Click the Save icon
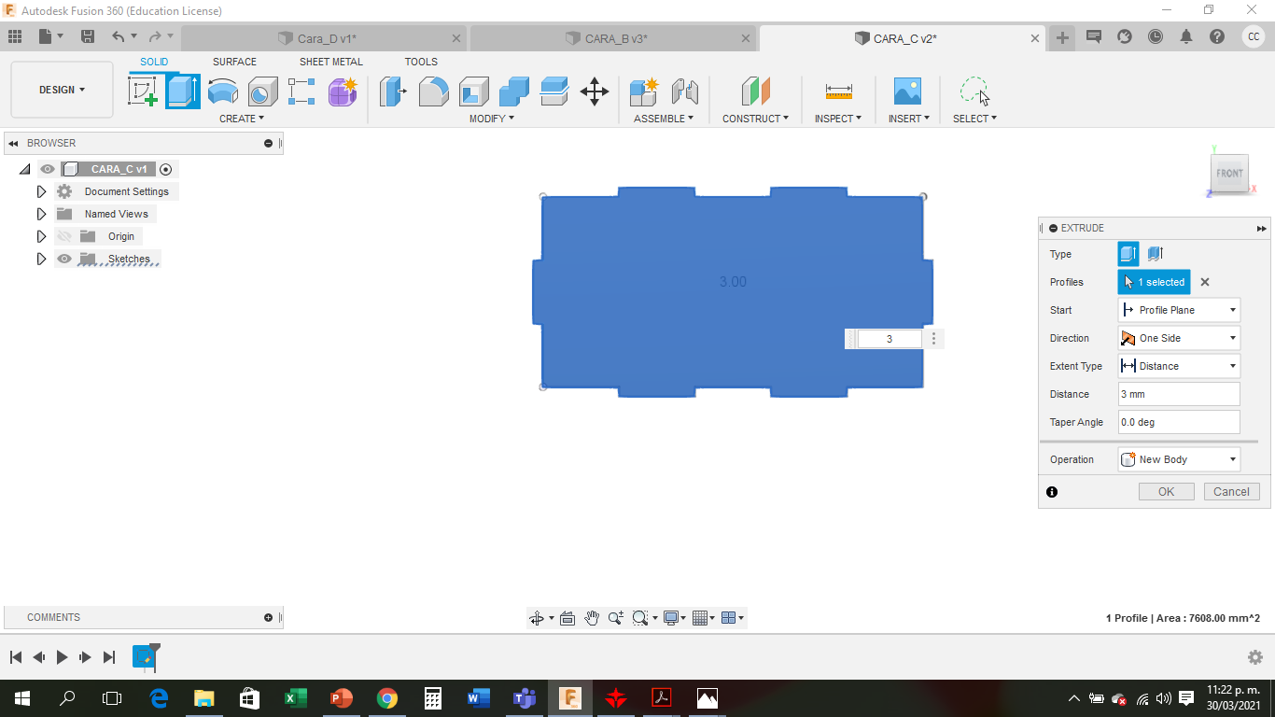Screen dimensions: 1275x717 tap(88, 36)
